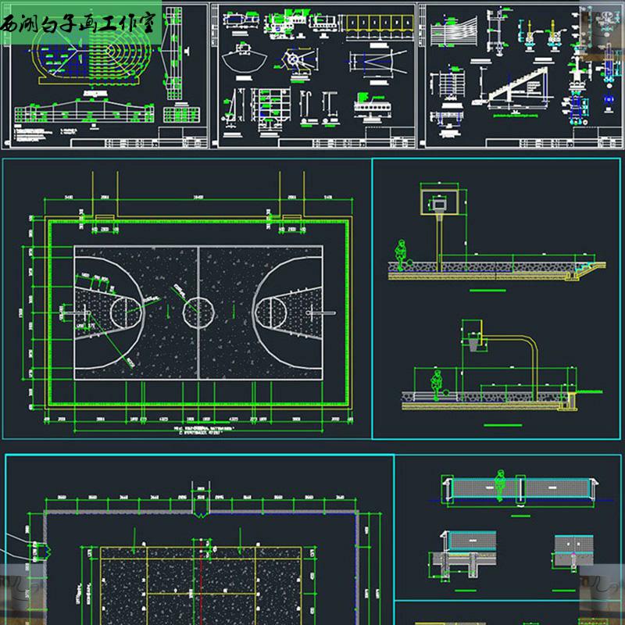625x625 pixels.
Task: Click the player figure on the tennis net elevation
Action: click(500, 485)
